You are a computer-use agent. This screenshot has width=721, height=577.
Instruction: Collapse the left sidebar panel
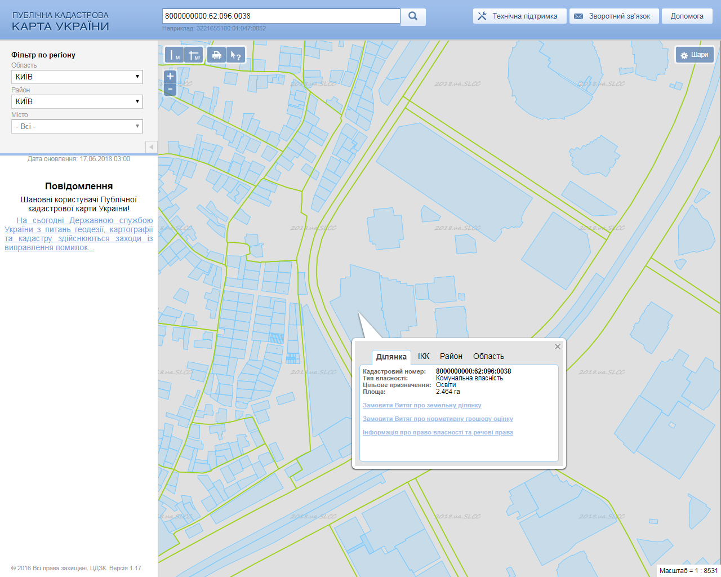point(151,147)
